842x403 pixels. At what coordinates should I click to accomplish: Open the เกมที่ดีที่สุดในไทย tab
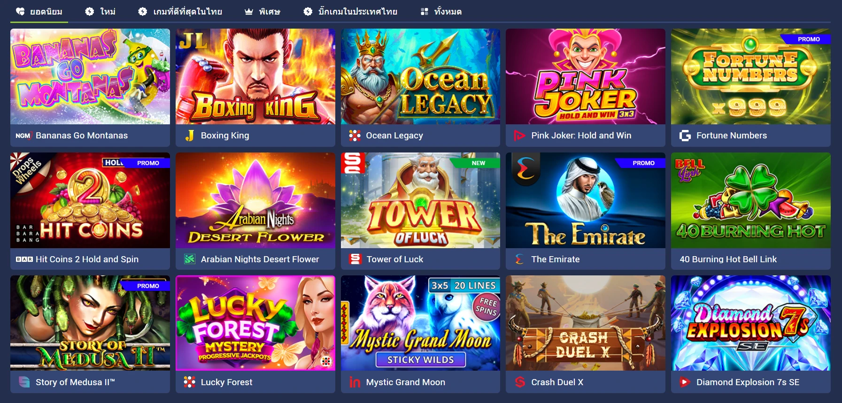[180, 11]
